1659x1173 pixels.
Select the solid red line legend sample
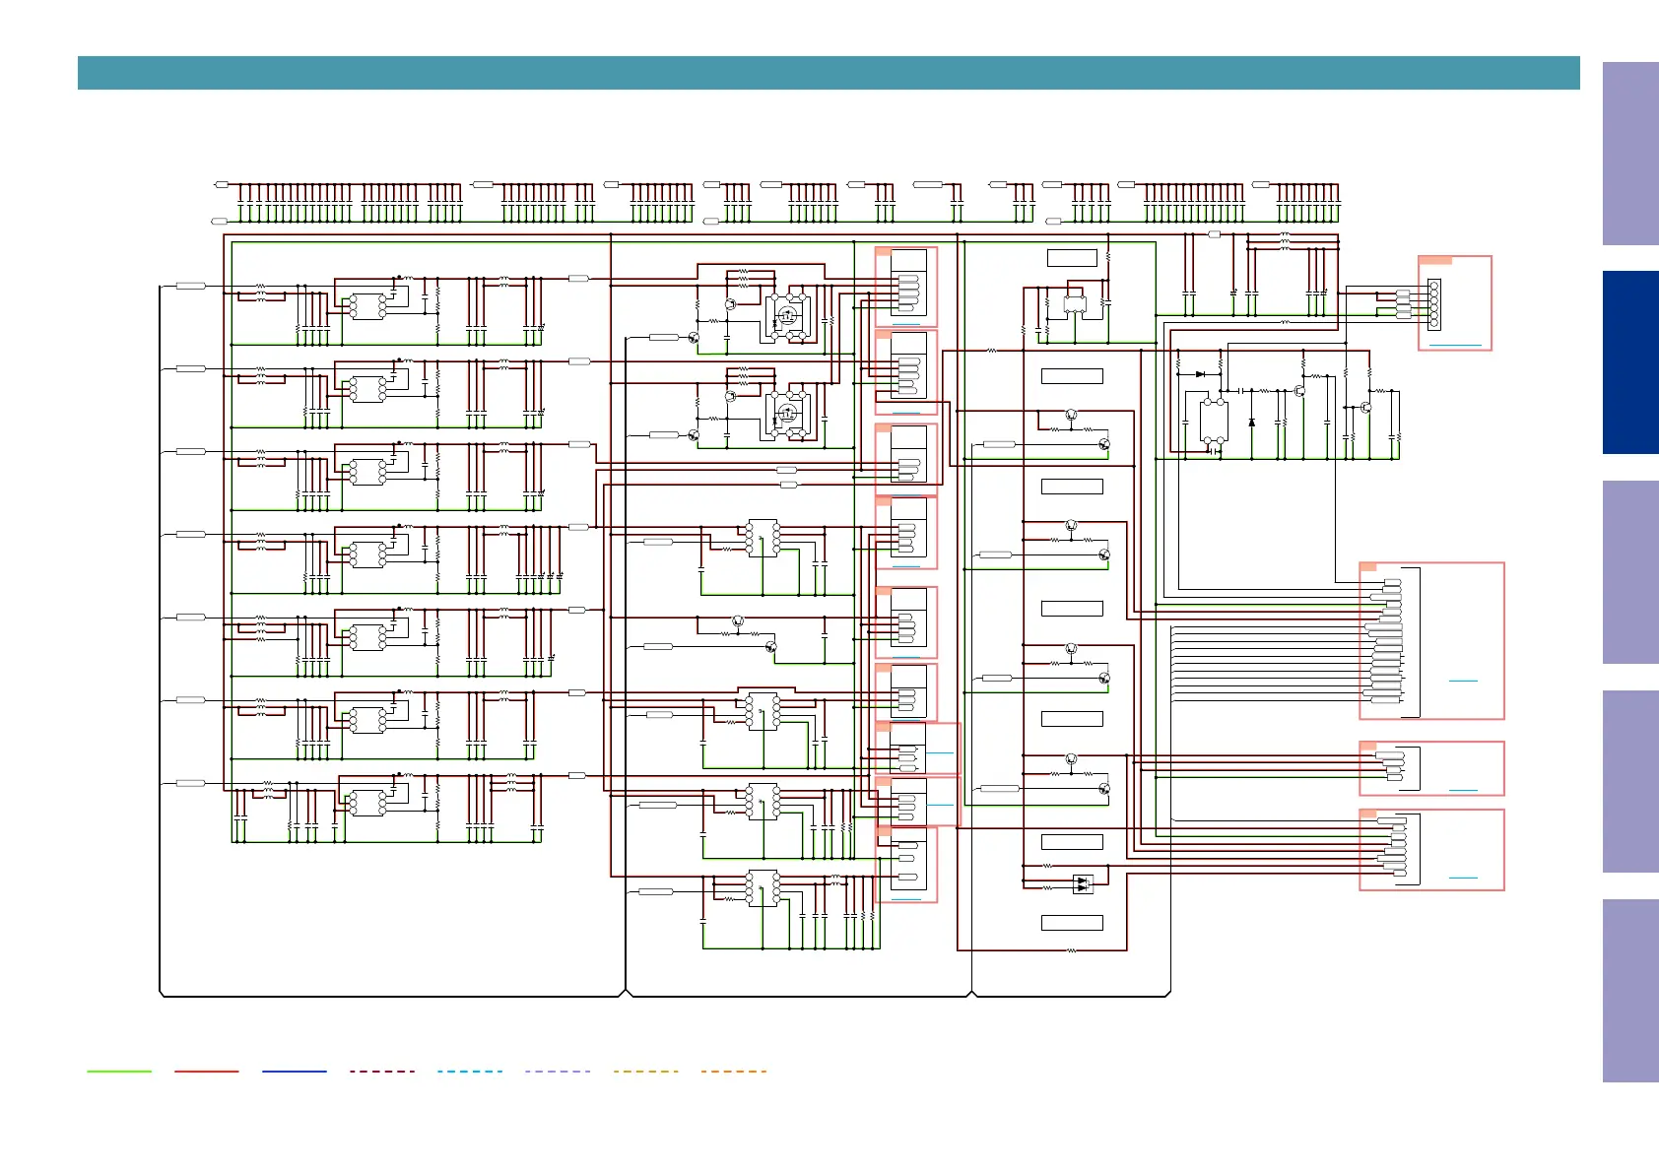[207, 1071]
